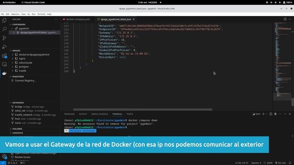Open the Source Control view
Screen dimensions: 294x165
4,38
